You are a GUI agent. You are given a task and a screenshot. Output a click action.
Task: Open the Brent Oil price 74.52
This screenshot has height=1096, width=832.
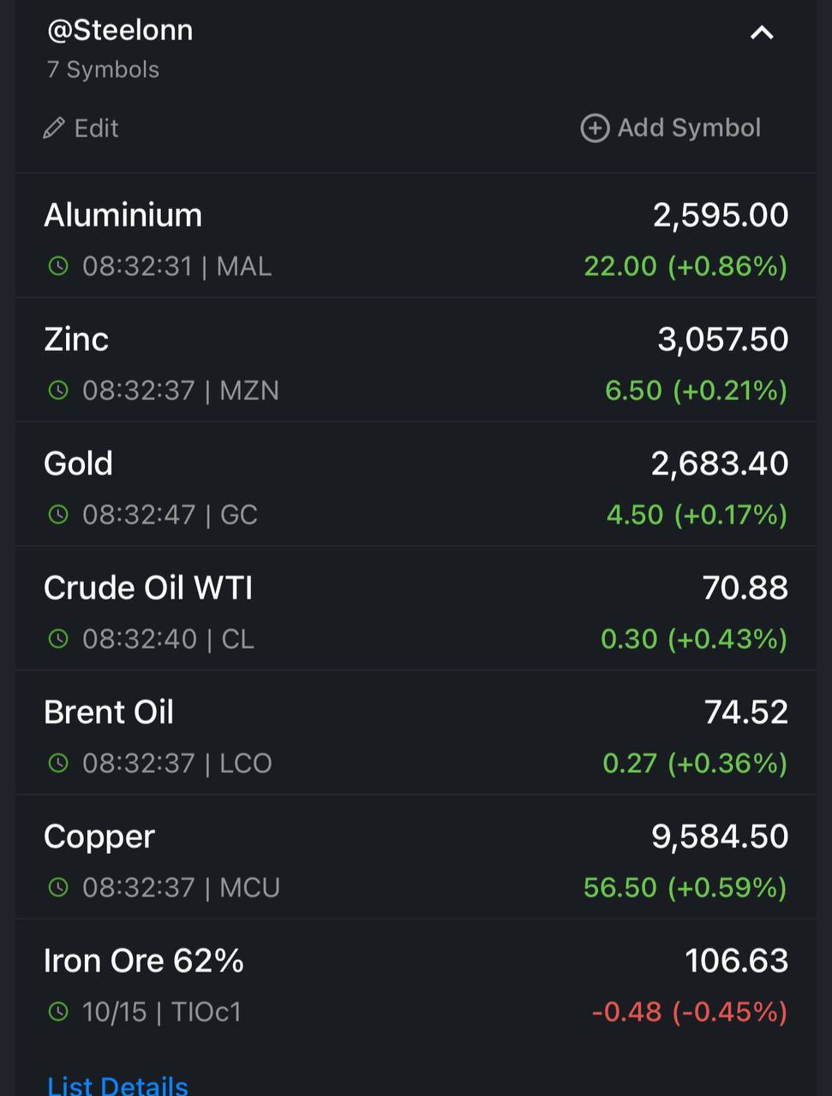pos(746,712)
